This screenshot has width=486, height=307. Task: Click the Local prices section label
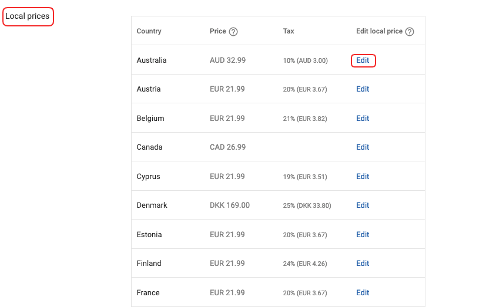(x=28, y=16)
